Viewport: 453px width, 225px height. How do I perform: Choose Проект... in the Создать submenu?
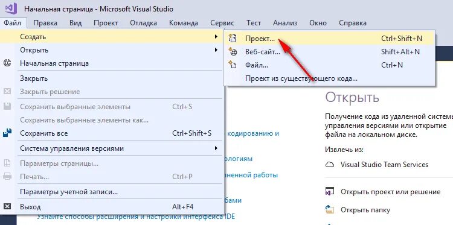click(329, 39)
